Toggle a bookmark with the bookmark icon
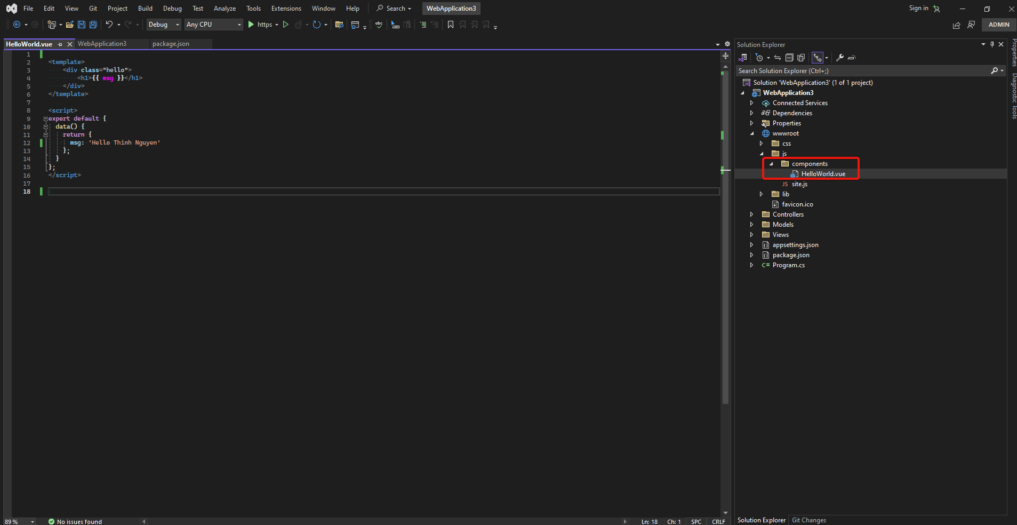Viewport: 1017px width, 525px height. [451, 25]
